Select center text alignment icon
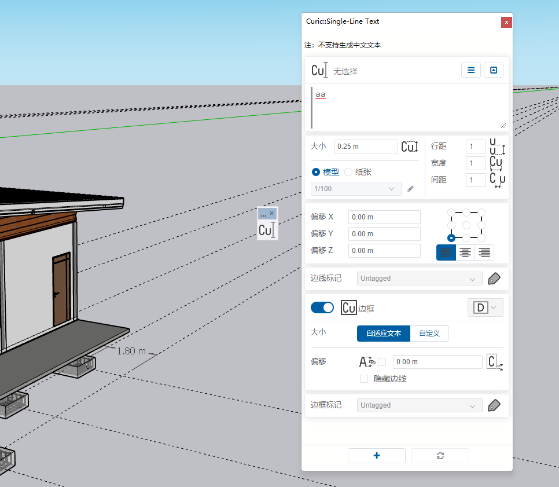 tap(465, 252)
